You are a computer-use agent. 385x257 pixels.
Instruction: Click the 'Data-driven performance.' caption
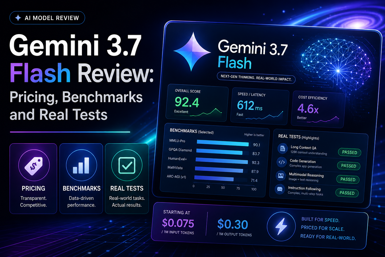[x=81, y=202]
